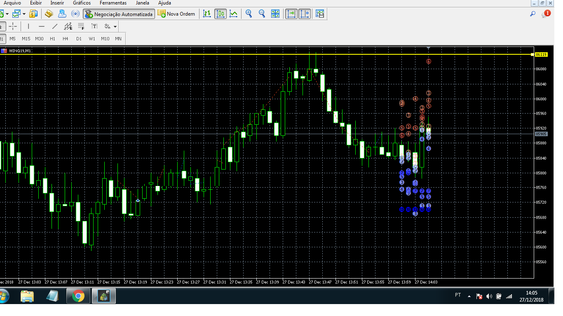Select the vertical line drawing tool
This screenshot has height=316, width=563.
click(x=28, y=26)
